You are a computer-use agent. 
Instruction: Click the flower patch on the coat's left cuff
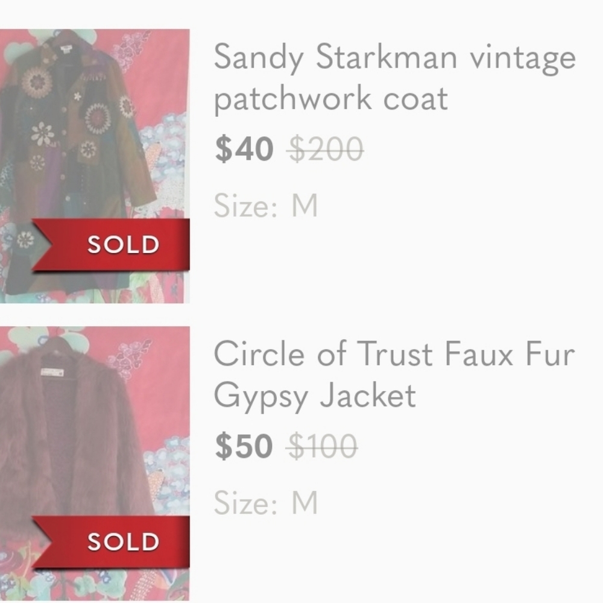coord(25,239)
